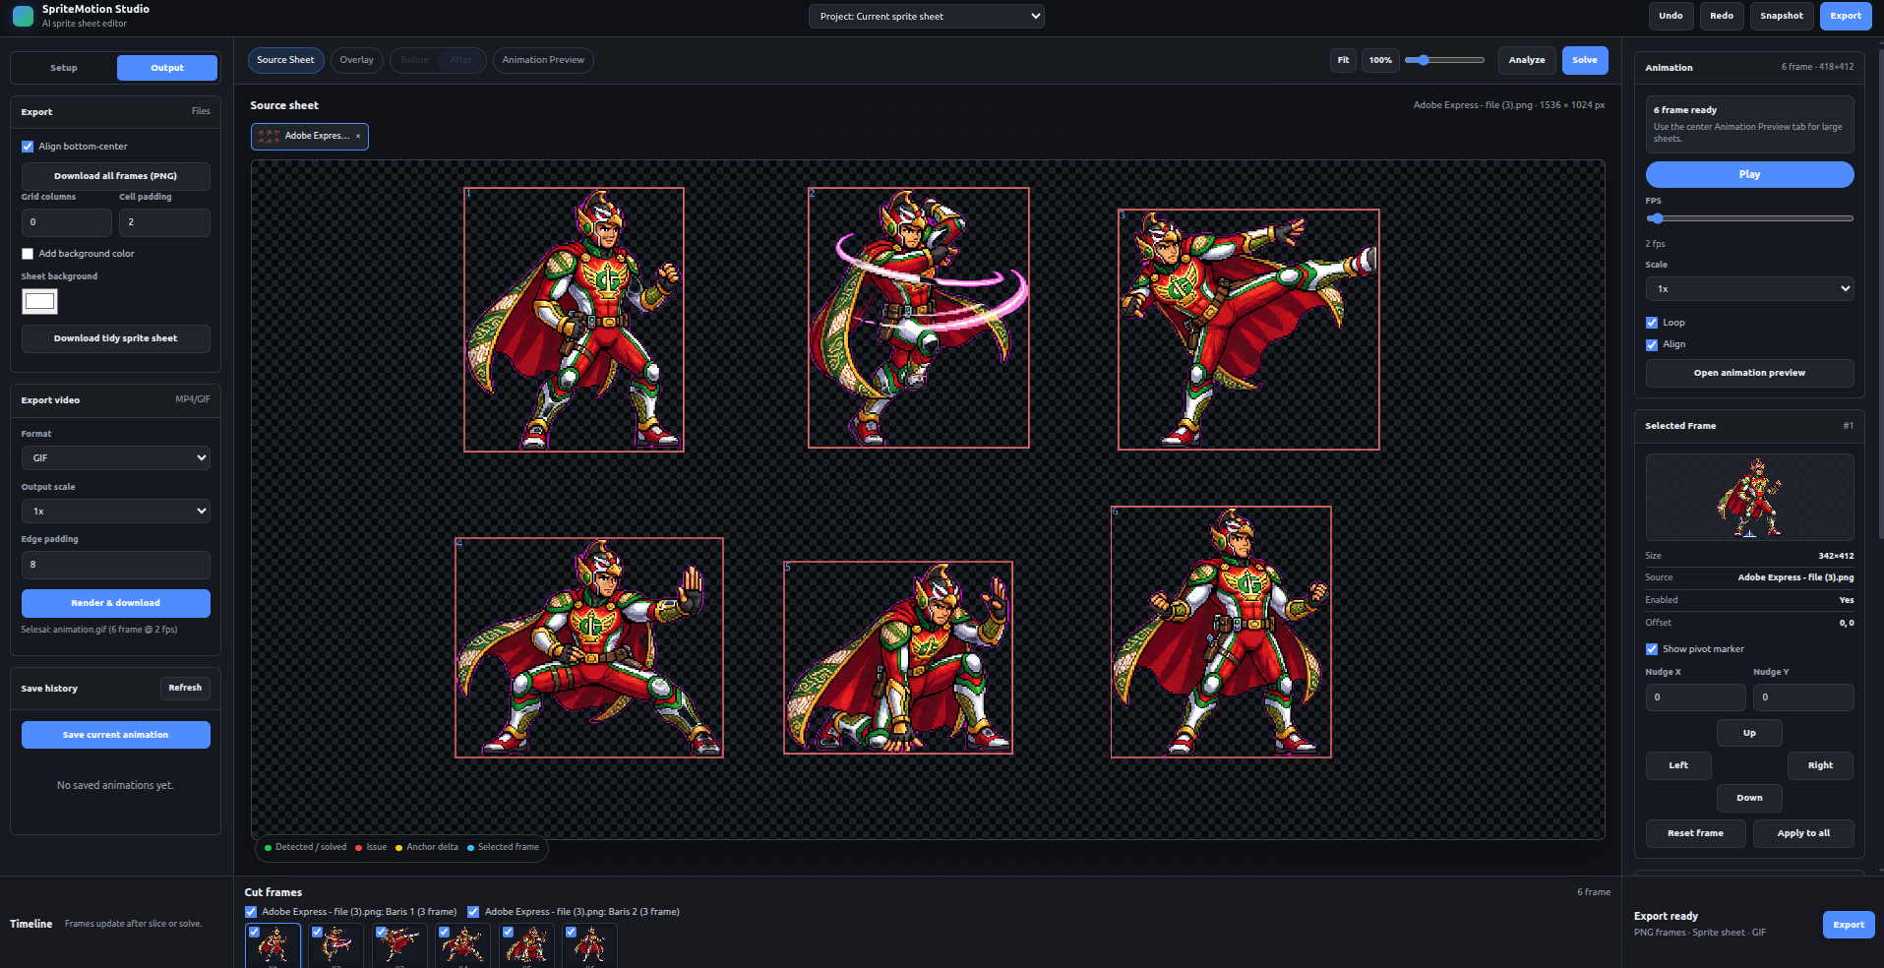Image resolution: width=1884 pixels, height=968 pixels.
Task: Click Render & download
Action: [115, 603]
